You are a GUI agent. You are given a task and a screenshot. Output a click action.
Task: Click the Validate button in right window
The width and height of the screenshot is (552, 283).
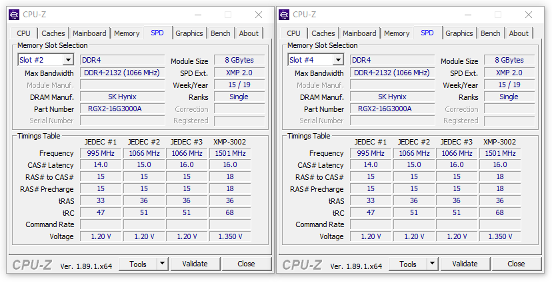(465, 264)
